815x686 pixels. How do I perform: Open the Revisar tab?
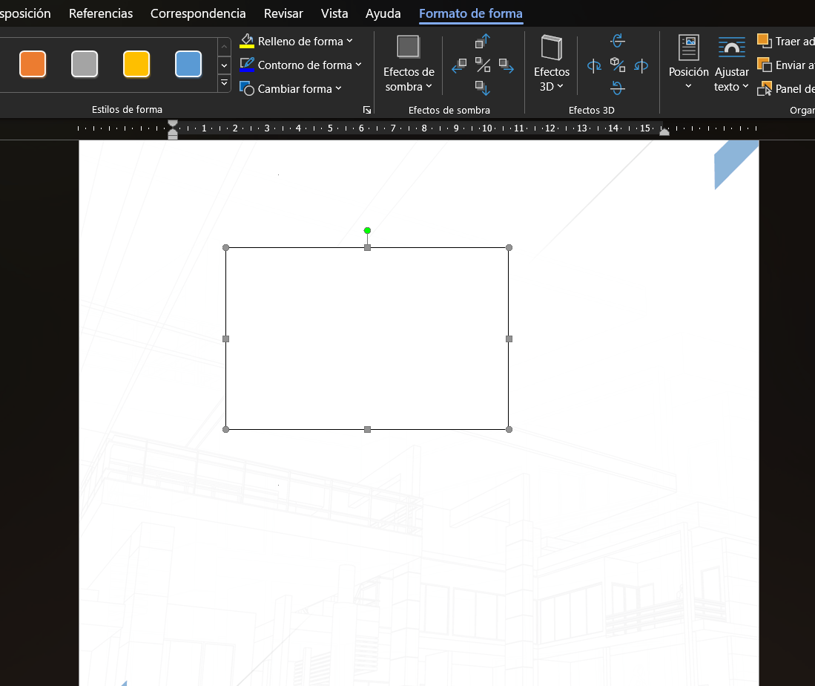(x=283, y=13)
